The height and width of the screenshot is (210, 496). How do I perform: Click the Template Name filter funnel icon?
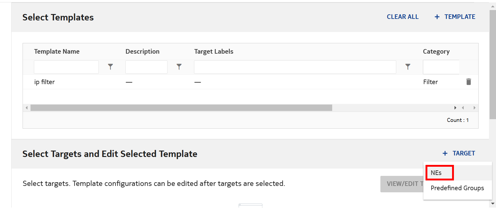[110, 67]
